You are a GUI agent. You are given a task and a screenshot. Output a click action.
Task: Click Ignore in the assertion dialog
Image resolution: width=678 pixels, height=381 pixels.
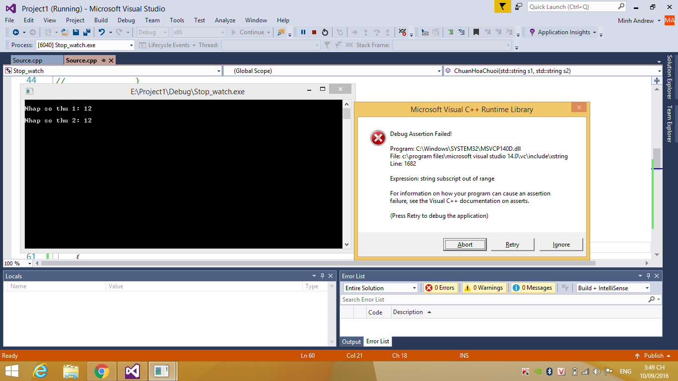tap(561, 244)
